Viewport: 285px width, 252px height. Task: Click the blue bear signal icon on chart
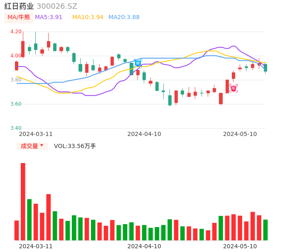(138, 63)
